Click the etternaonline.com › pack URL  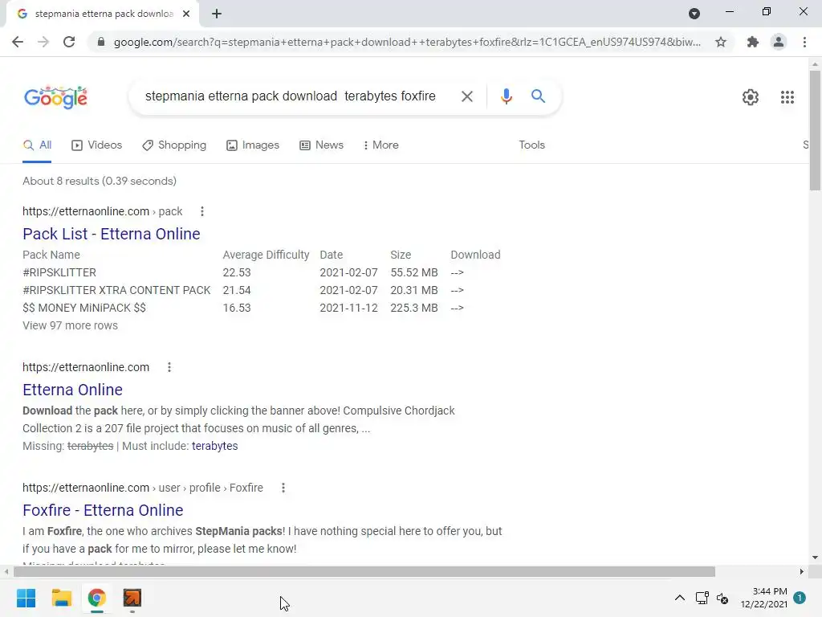102,211
